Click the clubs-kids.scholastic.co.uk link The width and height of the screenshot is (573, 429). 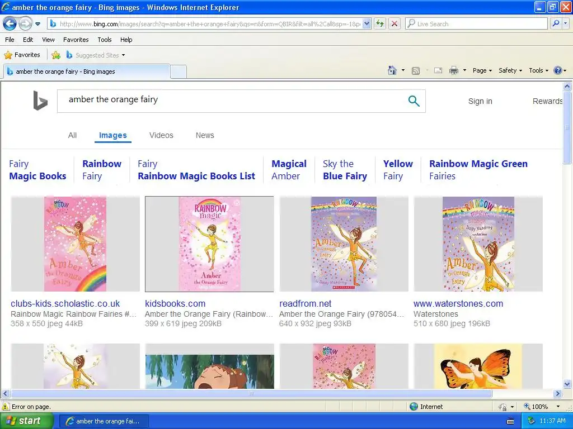pos(65,303)
